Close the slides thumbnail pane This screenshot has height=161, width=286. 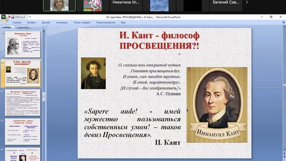point(43,27)
